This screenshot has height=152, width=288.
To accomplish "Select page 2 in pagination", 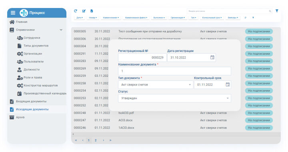I will [x=96, y=140].
